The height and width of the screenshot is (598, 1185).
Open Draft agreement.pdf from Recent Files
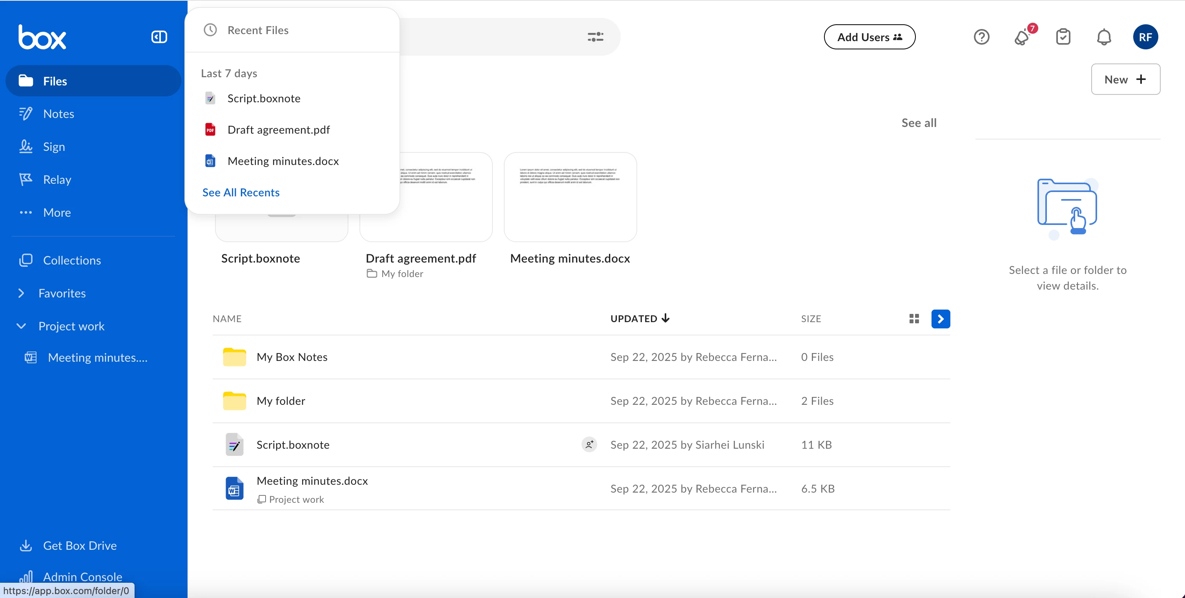click(278, 130)
